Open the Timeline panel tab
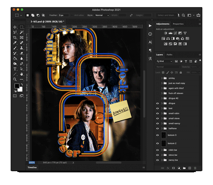This screenshot has width=213, height=185. point(32,168)
